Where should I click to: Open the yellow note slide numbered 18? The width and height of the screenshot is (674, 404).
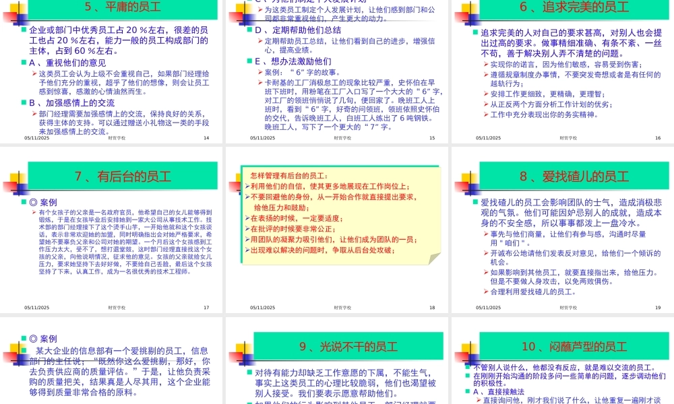pyautogui.click(x=336, y=230)
